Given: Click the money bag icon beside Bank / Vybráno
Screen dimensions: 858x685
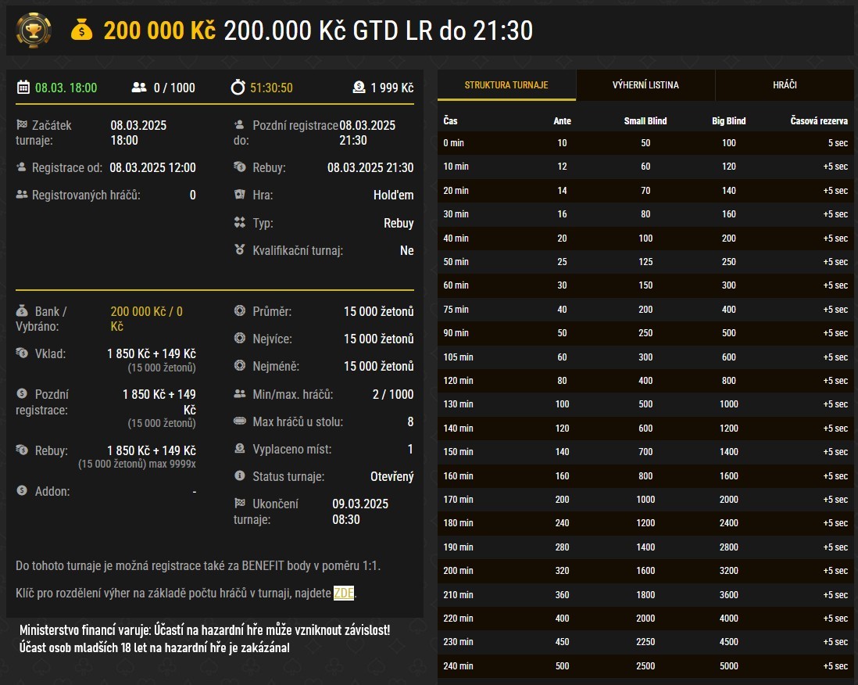Looking at the screenshot, I should 22,311.
